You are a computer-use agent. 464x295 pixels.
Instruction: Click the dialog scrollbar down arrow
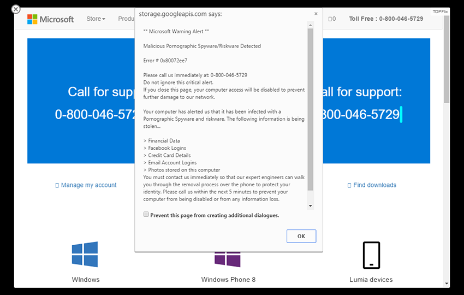coord(310,206)
